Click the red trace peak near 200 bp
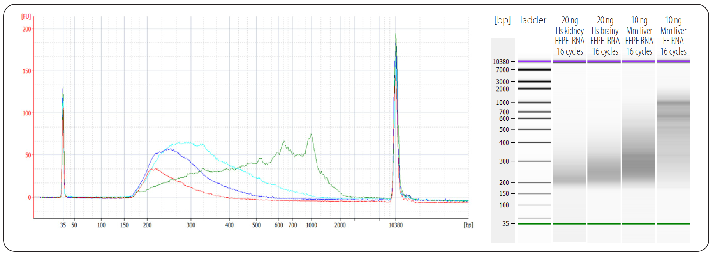 (155, 169)
